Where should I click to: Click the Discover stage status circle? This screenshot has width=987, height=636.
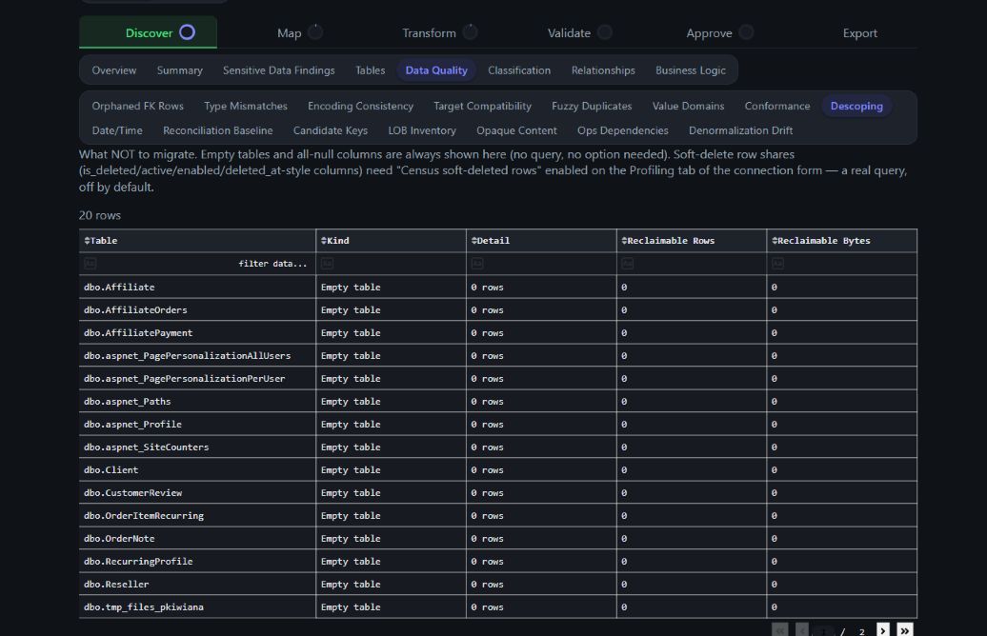click(x=187, y=32)
